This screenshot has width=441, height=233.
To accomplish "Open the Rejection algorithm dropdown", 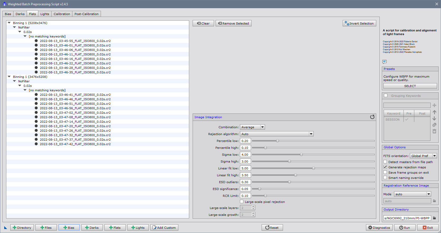I will (277, 134).
